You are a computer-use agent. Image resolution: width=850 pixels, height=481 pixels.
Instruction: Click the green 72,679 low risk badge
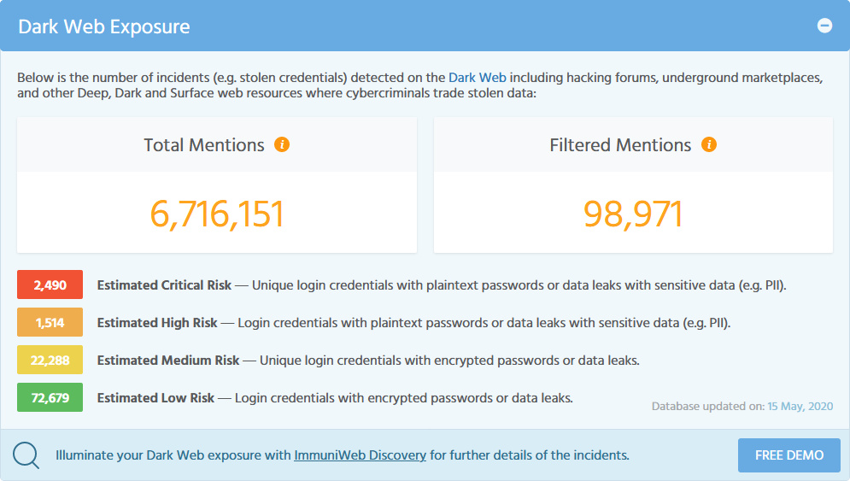click(x=50, y=397)
